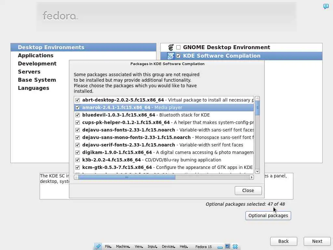This screenshot has height=250, width=333.
Task: Select the Base System category
Action: click(x=37, y=80)
